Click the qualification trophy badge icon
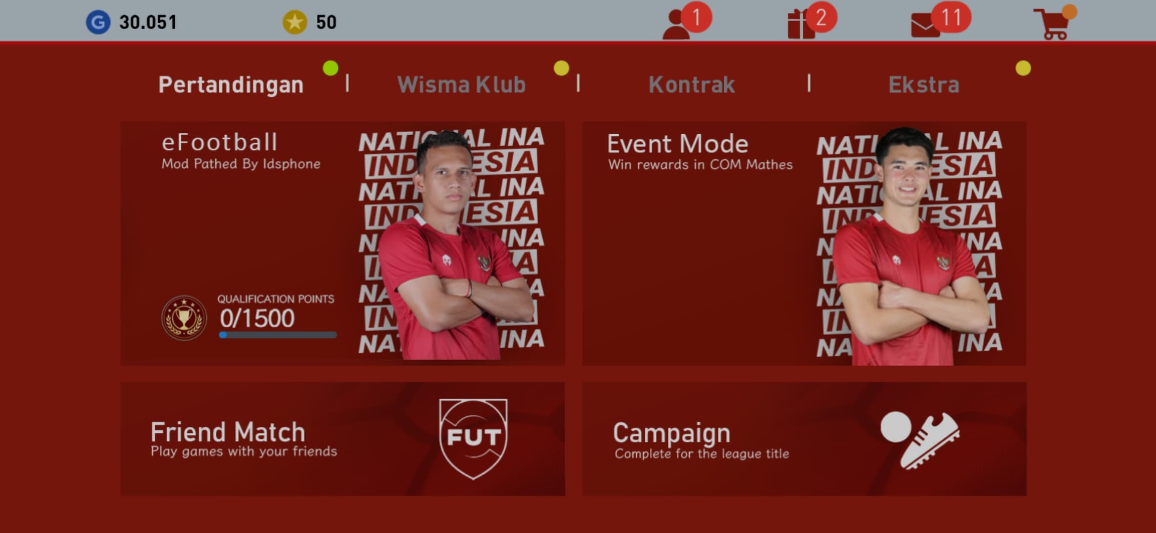Screen dimensions: 1156x533 click(184, 318)
